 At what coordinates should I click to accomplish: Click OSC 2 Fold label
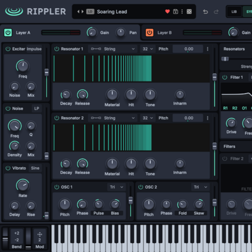[183, 213]
